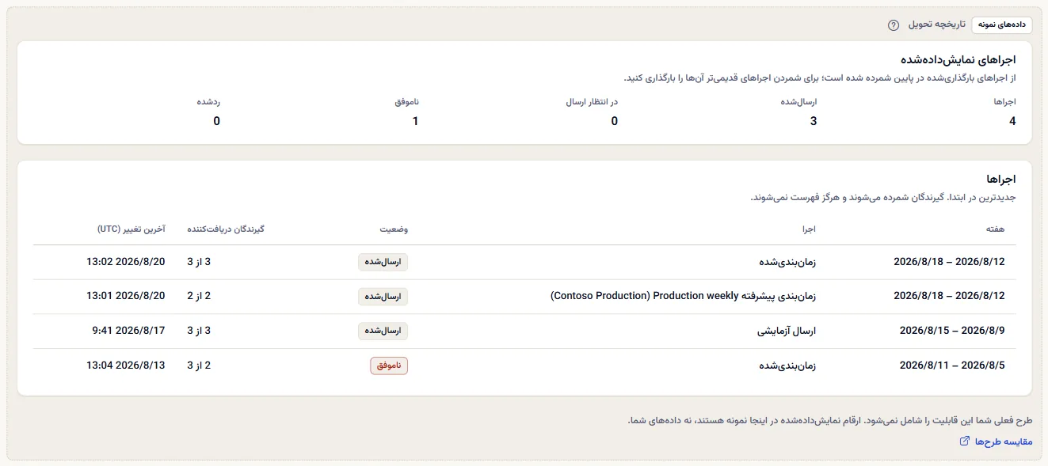
Task: Click the اجرا column header
Action: [x=810, y=229]
